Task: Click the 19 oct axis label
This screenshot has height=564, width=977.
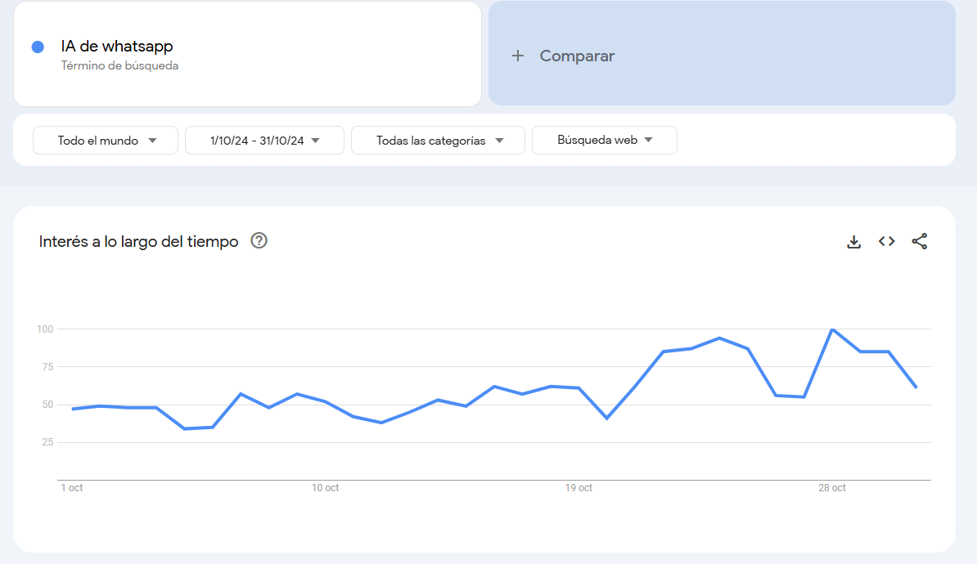Action: (579, 487)
